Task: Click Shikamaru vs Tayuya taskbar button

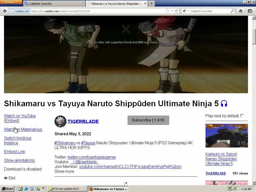Action: (x=108, y=189)
